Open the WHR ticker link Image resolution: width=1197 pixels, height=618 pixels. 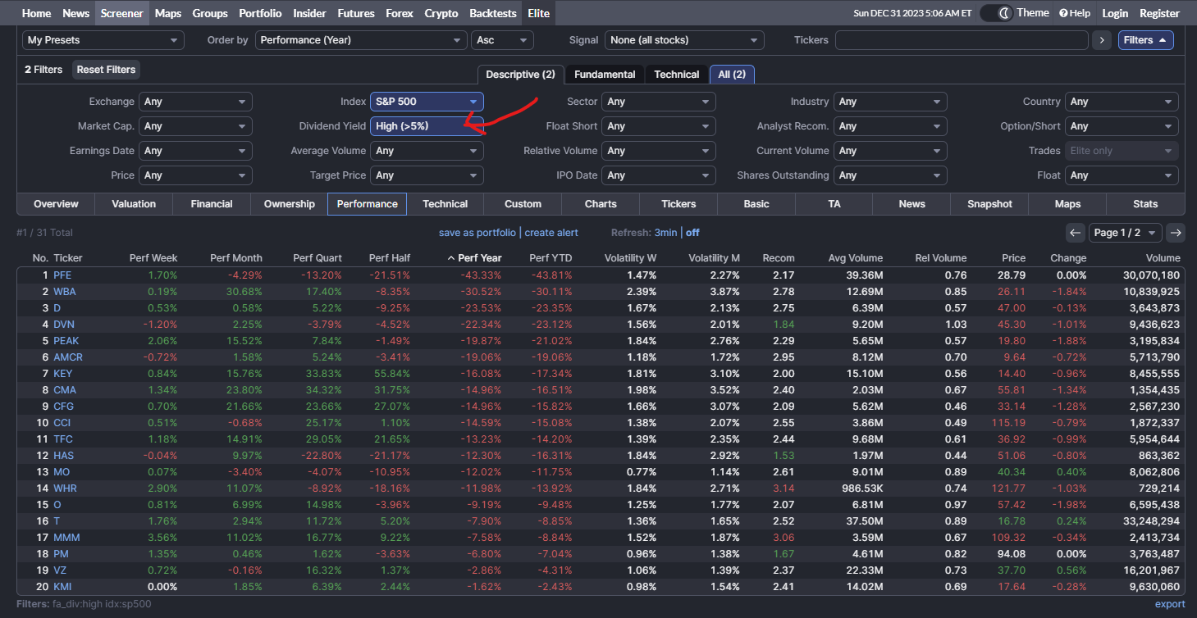click(x=65, y=488)
